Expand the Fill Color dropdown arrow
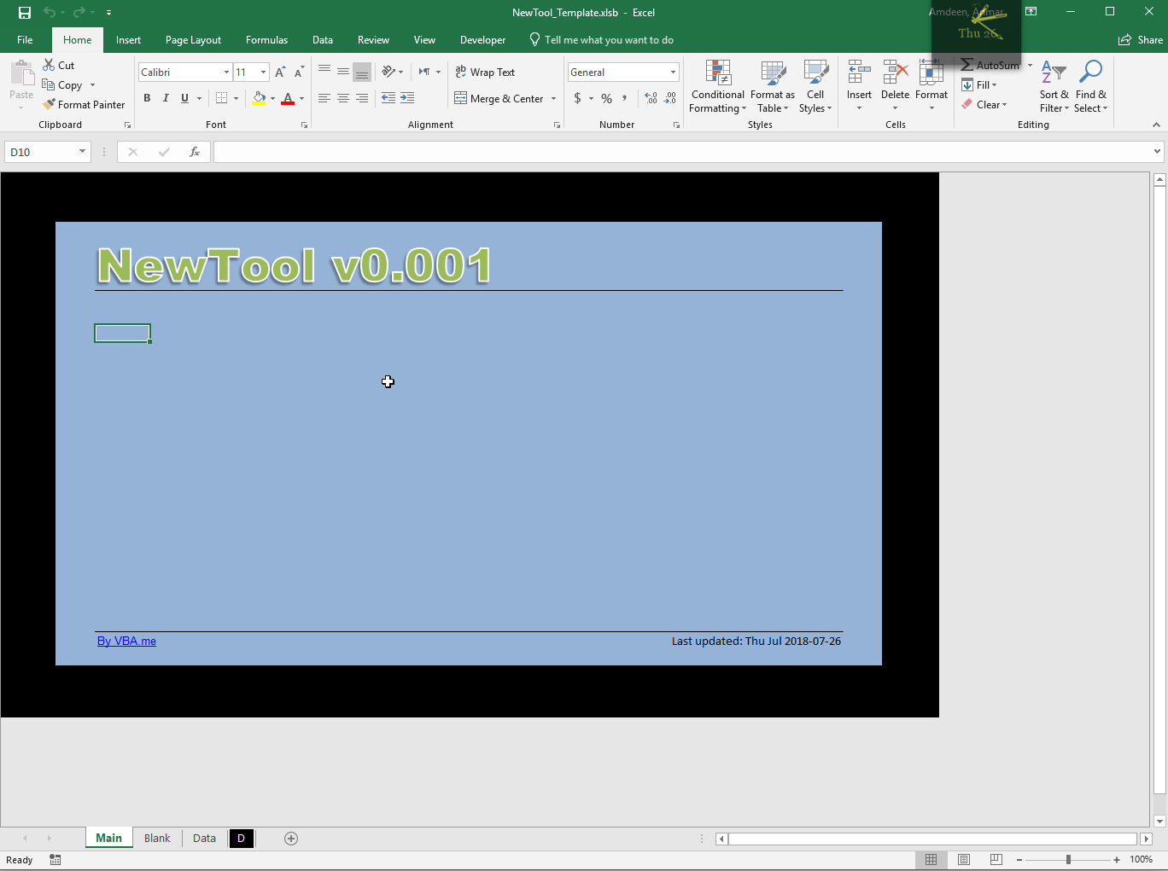The width and height of the screenshot is (1168, 871). [272, 99]
